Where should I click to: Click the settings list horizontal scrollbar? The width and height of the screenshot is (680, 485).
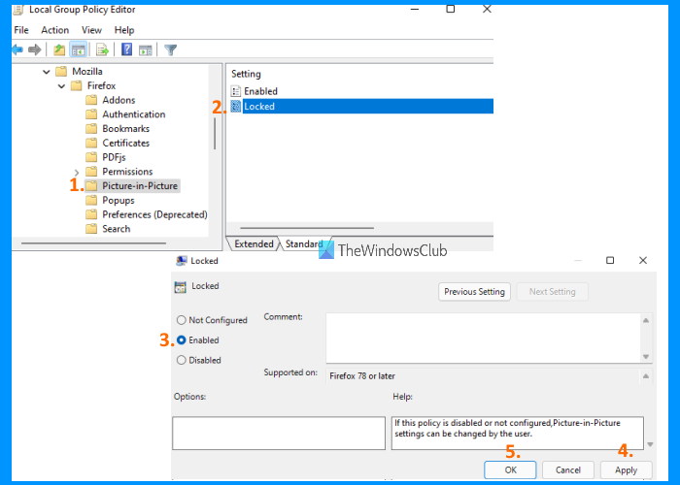307,228
